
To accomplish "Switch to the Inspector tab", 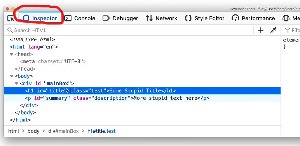I will (x=40, y=18).
